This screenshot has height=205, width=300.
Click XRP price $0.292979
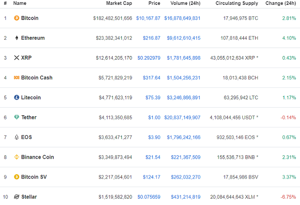pyautogui.click(x=149, y=58)
